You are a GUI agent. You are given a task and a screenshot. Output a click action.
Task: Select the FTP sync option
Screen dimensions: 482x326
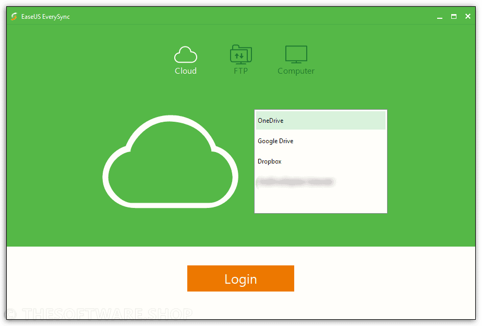[x=240, y=60]
